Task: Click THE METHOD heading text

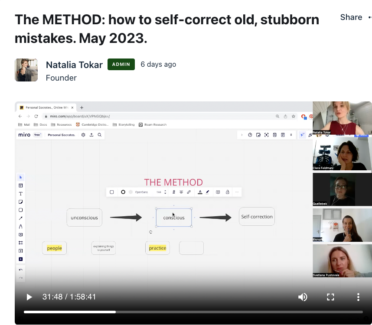Action: [173, 182]
